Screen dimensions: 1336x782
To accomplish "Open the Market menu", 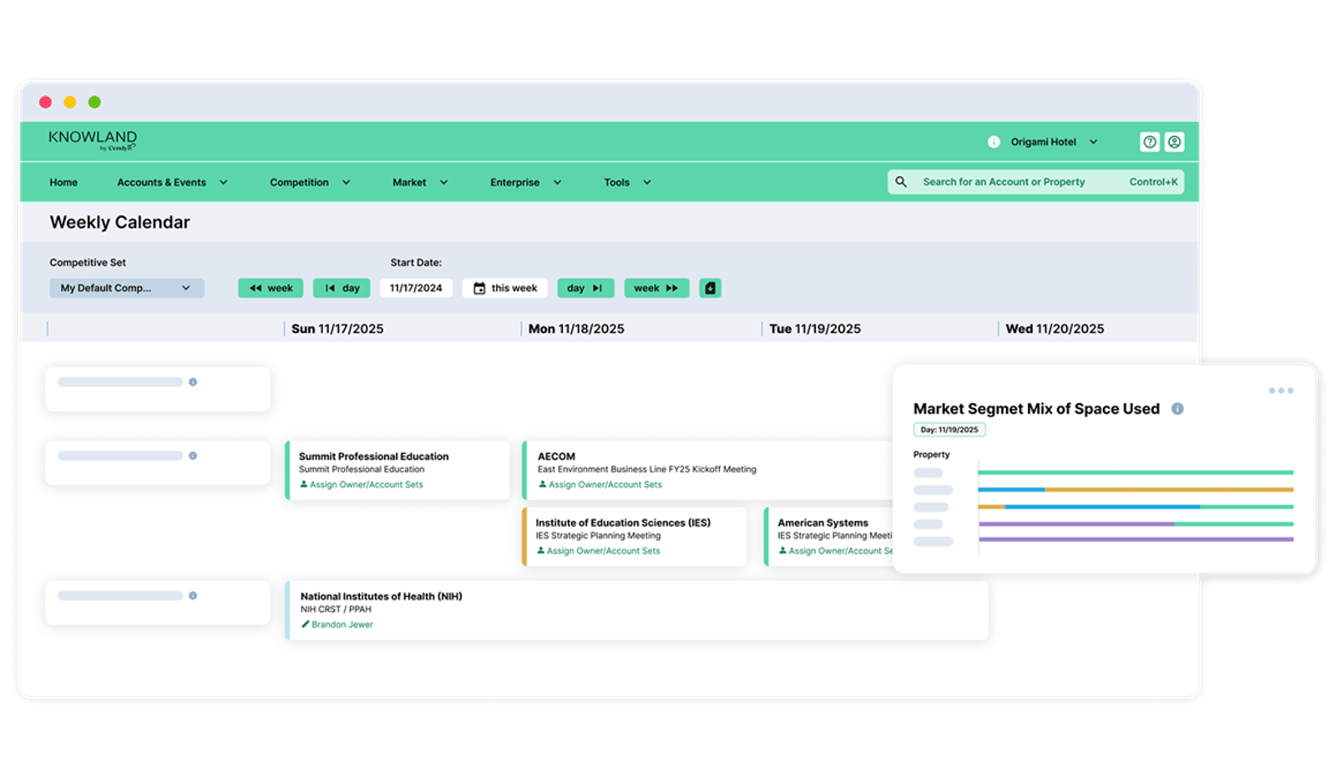I will (420, 182).
